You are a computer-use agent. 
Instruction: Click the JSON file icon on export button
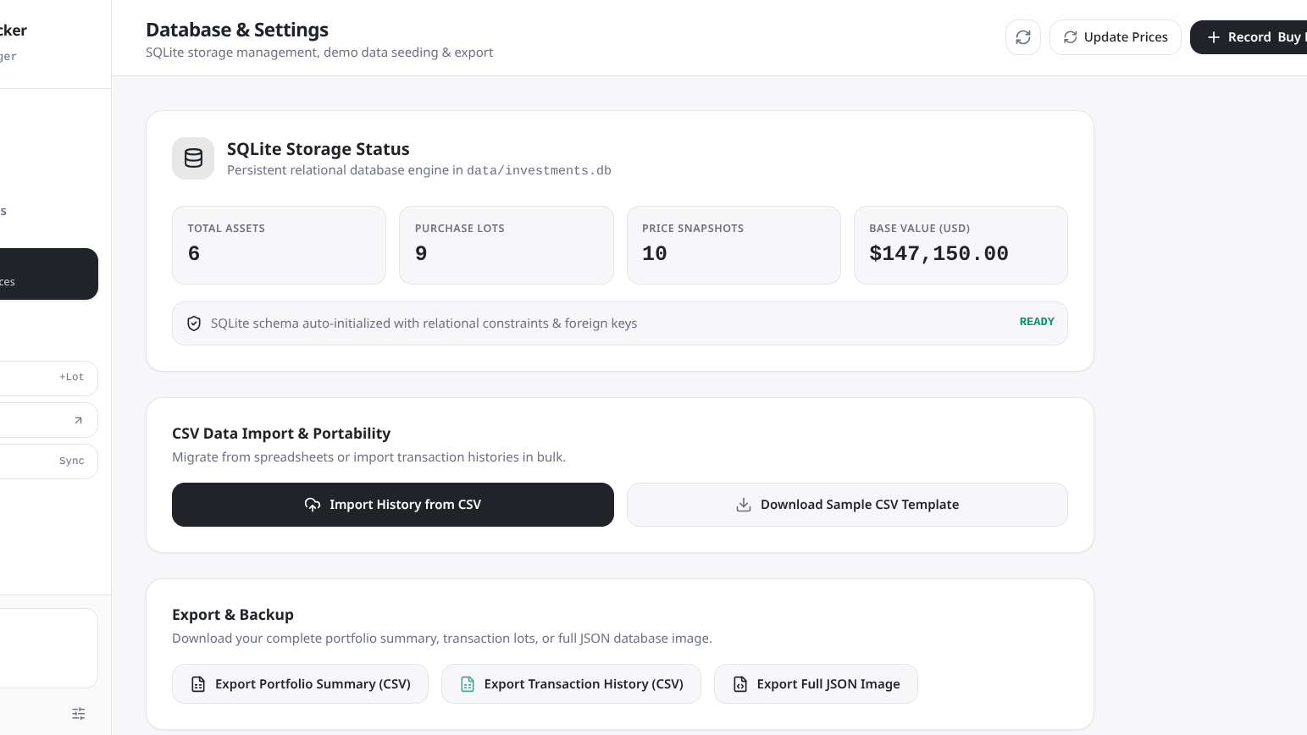740,684
